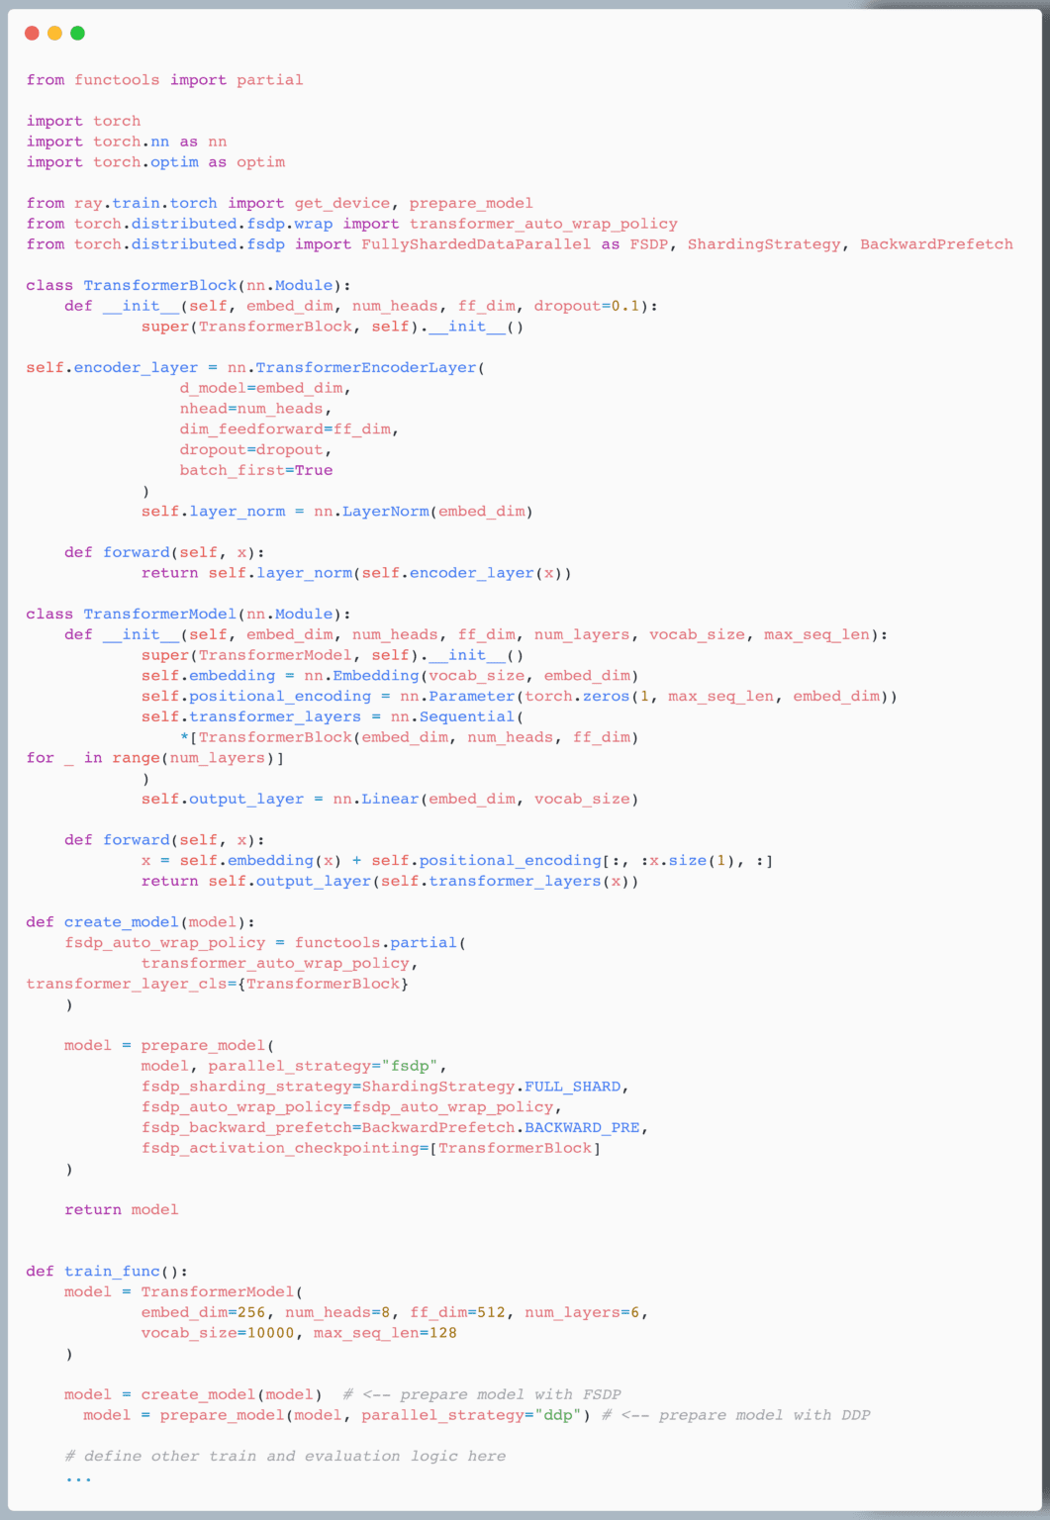Click nn.Linear in the output_layer assignment
1050x1520 pixels.
pos(376,800)
